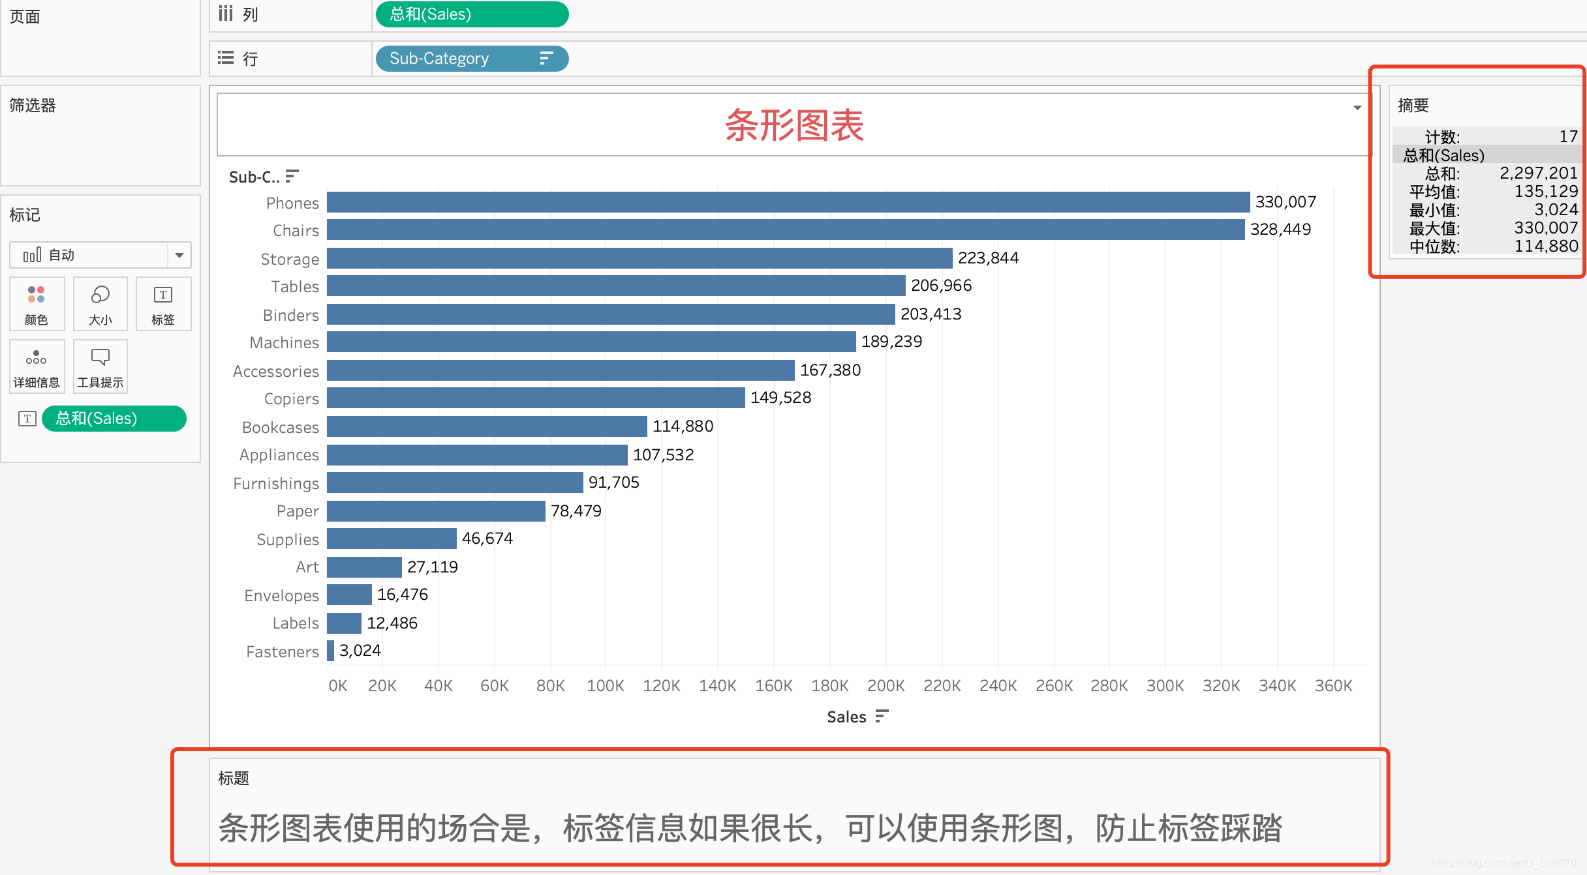Open the mark type dropdown set to automatic
1587x875 pixels.
point(100,255)
